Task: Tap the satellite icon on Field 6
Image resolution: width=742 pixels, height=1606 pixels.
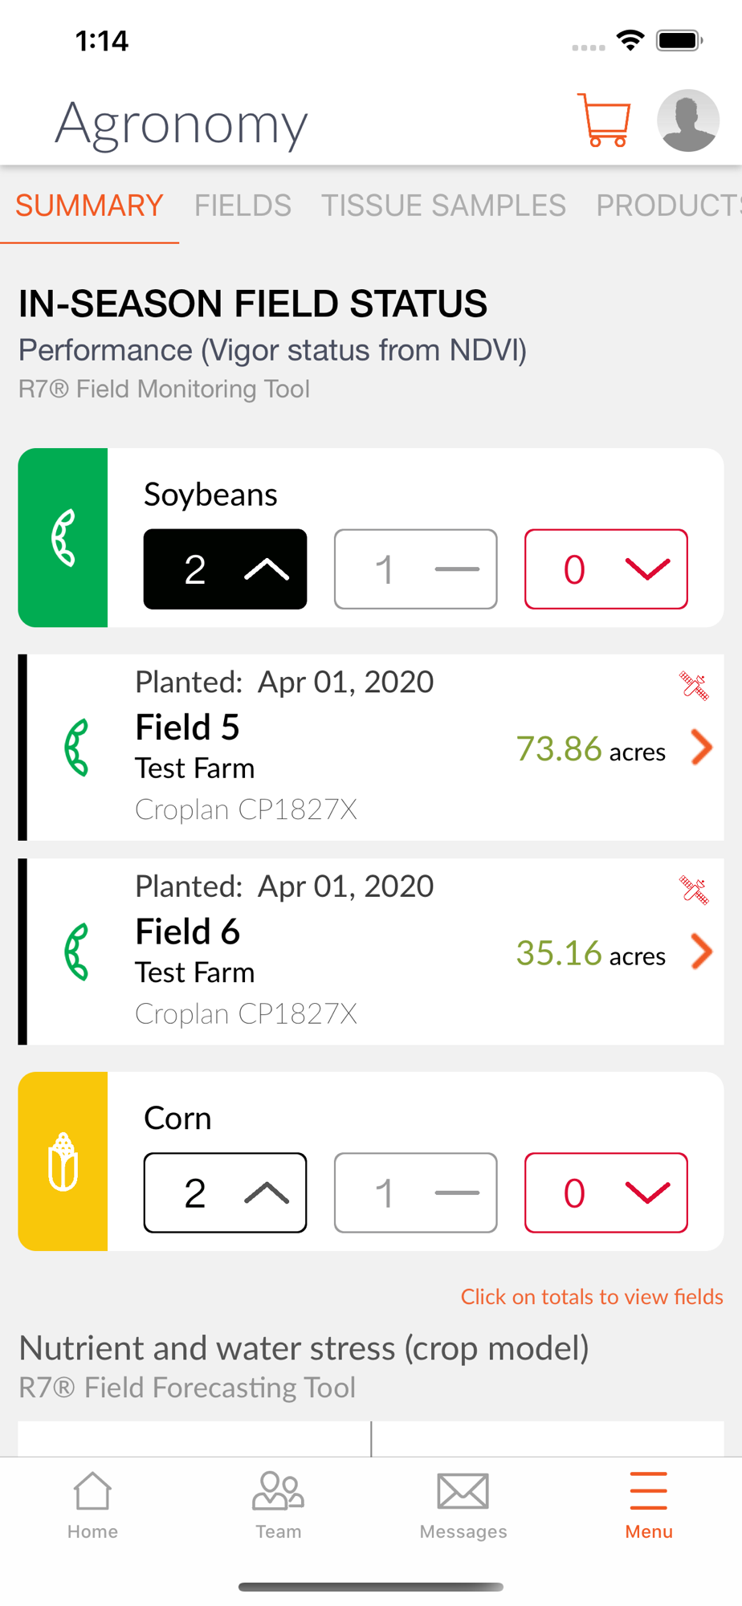Action: 694,890
